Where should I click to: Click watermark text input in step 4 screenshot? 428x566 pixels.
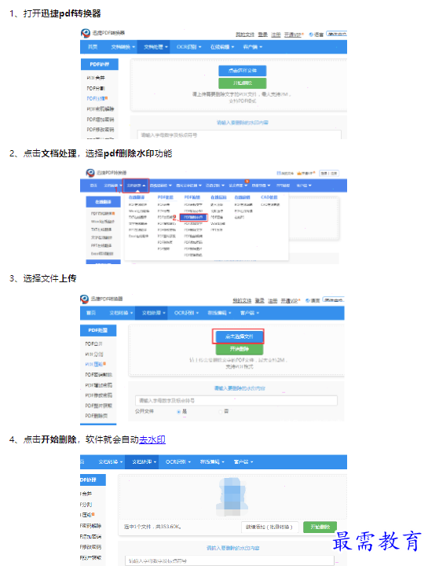(229, 561)
